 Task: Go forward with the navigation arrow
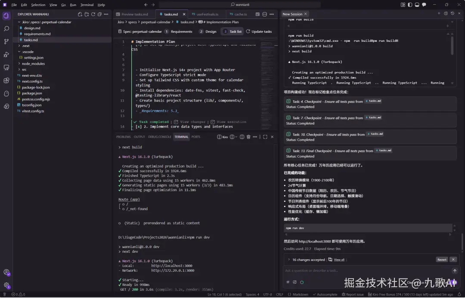[153, 5]
